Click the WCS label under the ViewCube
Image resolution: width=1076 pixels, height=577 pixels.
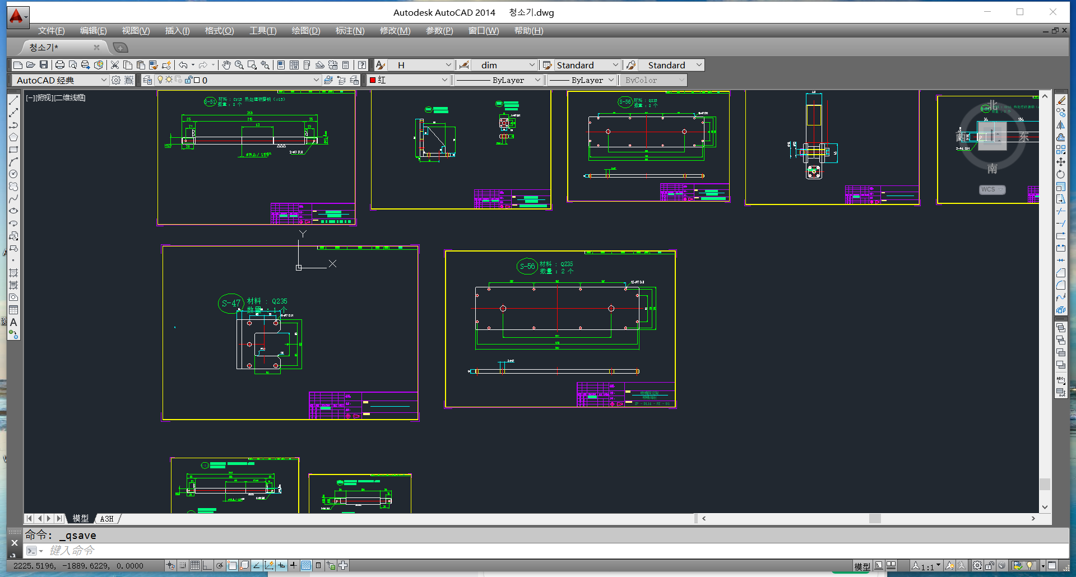coord(992,189)
